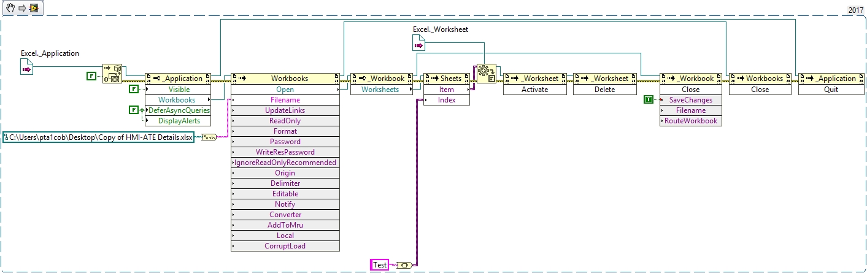
Task: Select the ReadOnly parameter in Workbooks node
Action: click(x=285, y=121)
